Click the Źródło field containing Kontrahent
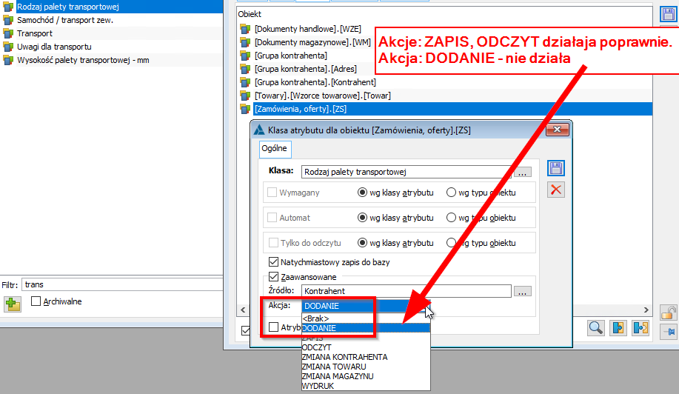This screenshot has width=679, height=394. 407,291
